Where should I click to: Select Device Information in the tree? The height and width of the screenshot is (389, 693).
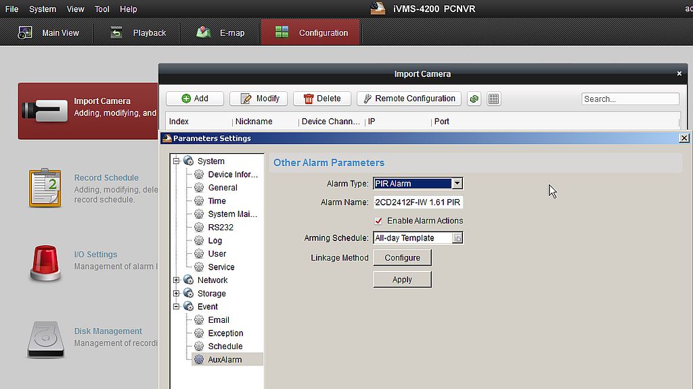pos(233,174)
